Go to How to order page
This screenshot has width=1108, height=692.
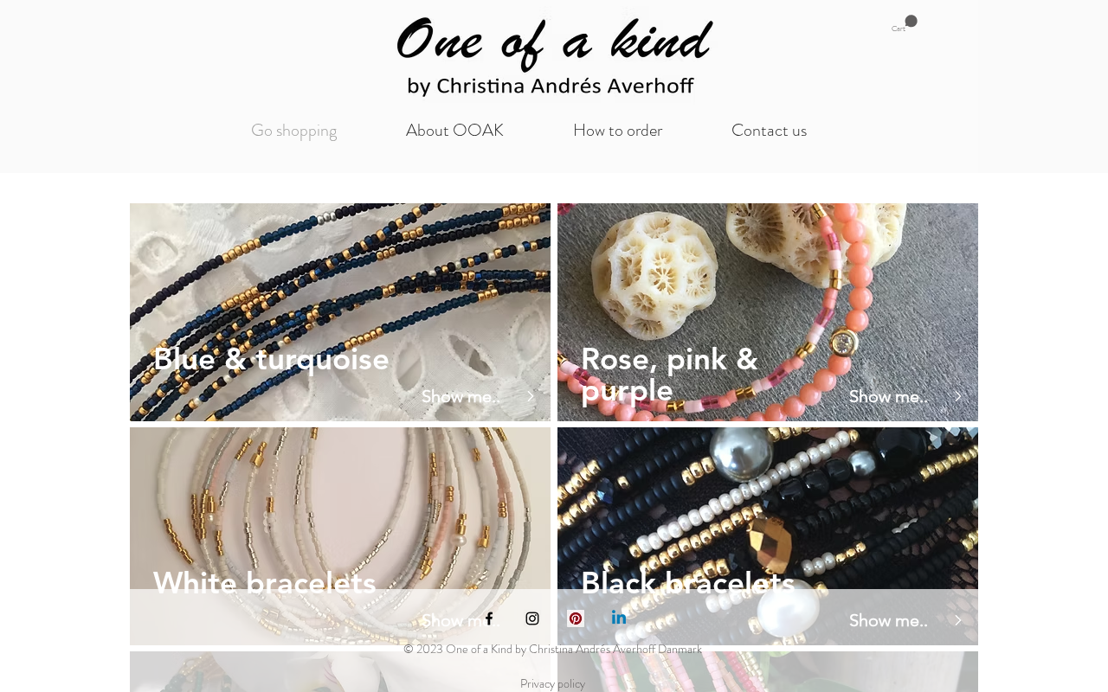pyautogui.click(x=617, y=131)
